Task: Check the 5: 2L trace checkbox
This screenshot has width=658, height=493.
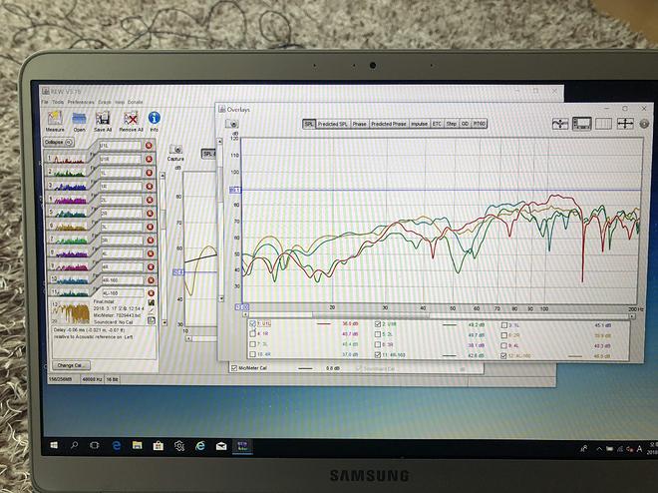Action: tap(377, 334)
